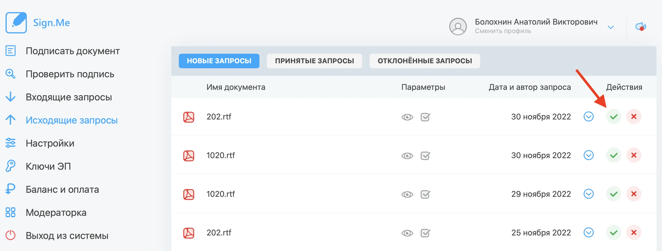This screenshot has width=662, height=251.
Task: Click the Сменить профиль link
Action: click(x=503, y=31)
